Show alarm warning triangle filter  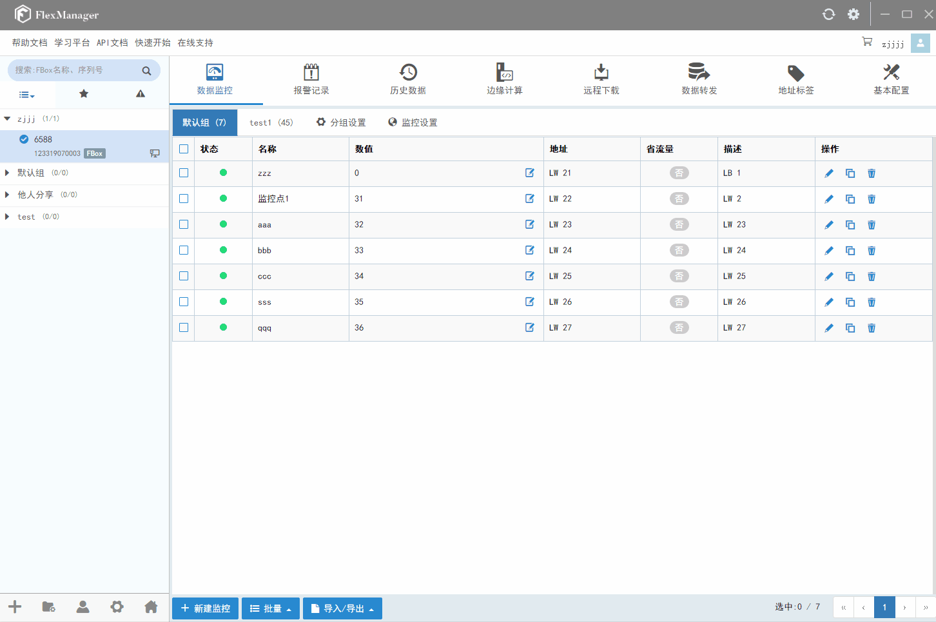(141, 94)
